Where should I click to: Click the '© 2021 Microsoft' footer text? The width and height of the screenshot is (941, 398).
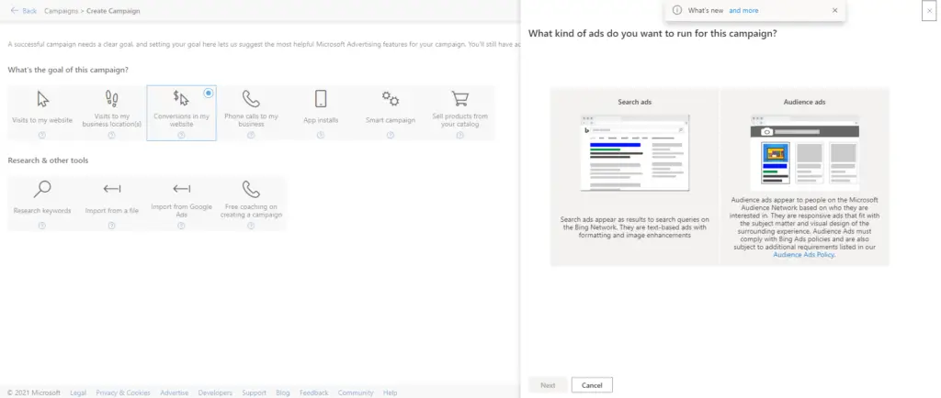(34, 392)
